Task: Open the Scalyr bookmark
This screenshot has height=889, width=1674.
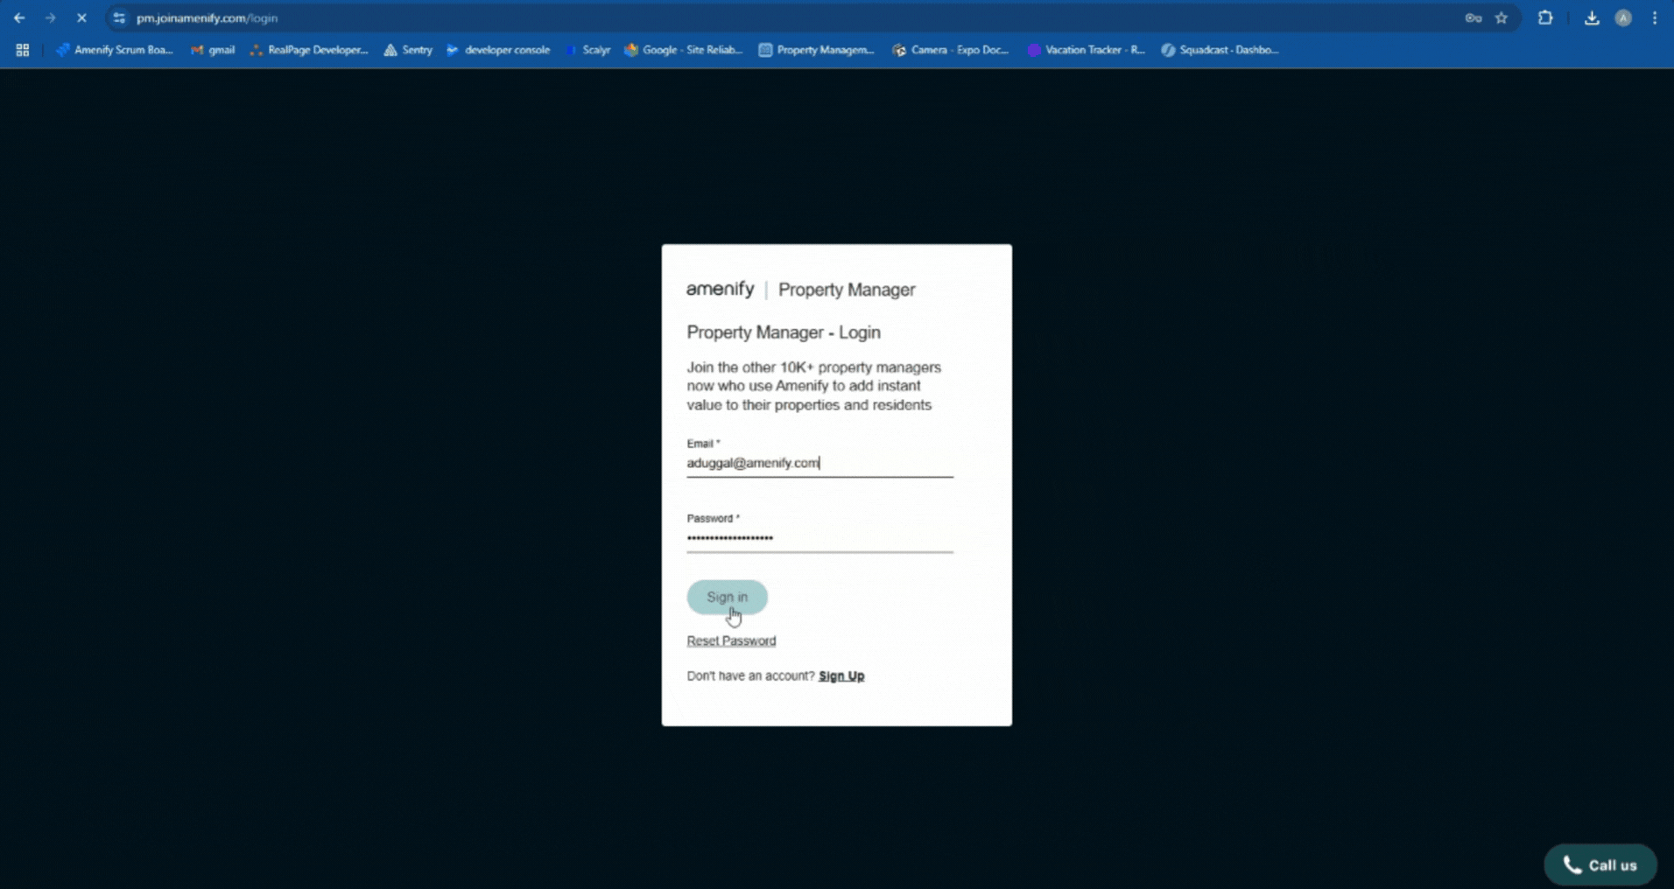Action: point(588,50)
